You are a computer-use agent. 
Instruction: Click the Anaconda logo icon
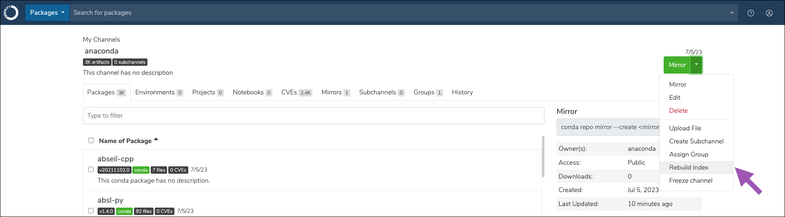[x=11, y=13]
